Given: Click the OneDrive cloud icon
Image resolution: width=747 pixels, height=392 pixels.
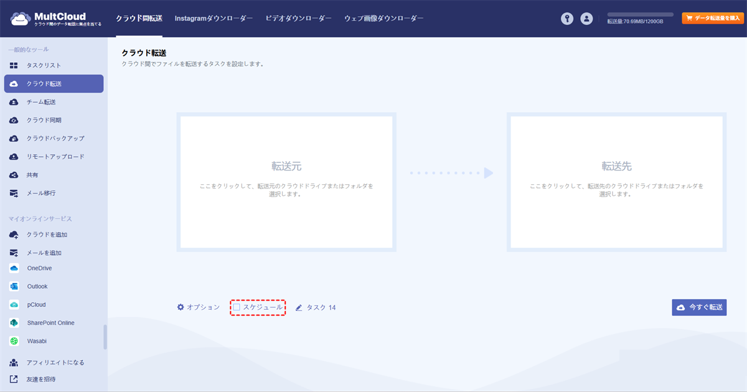Looking at the screenshot, I should click(14, 268).
